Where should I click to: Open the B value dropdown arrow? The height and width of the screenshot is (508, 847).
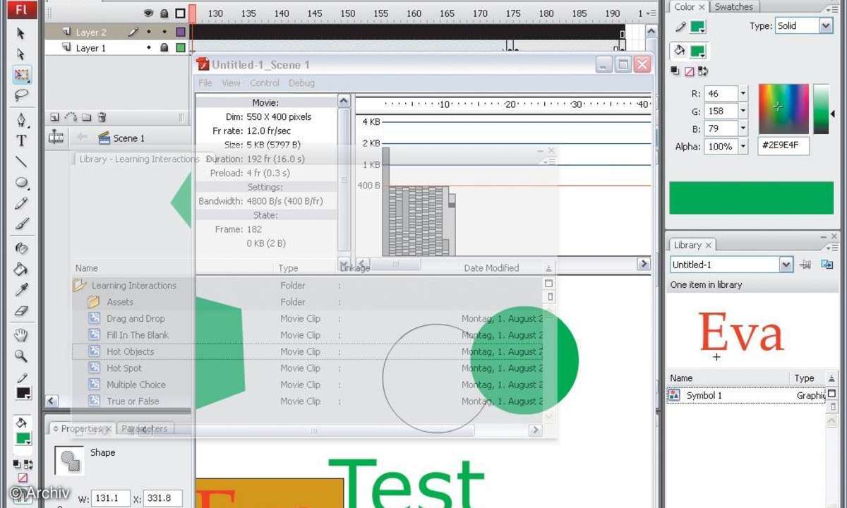coord(743,128)
